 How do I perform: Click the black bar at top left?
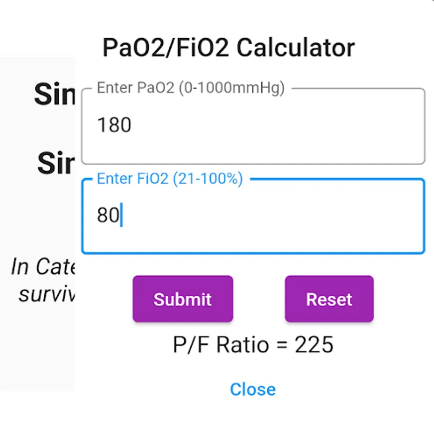click(x=35, y=25)
